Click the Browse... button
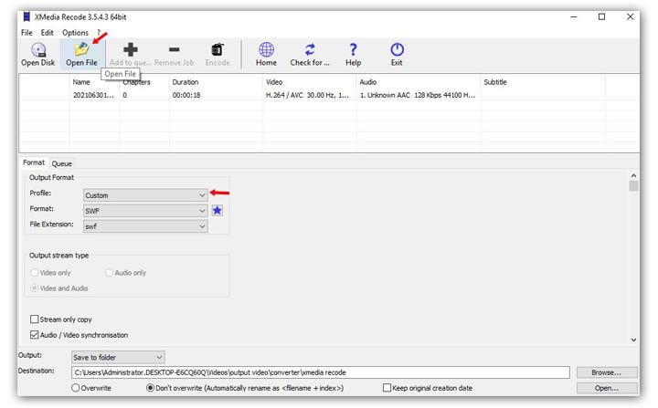 [x=607, y=372]
